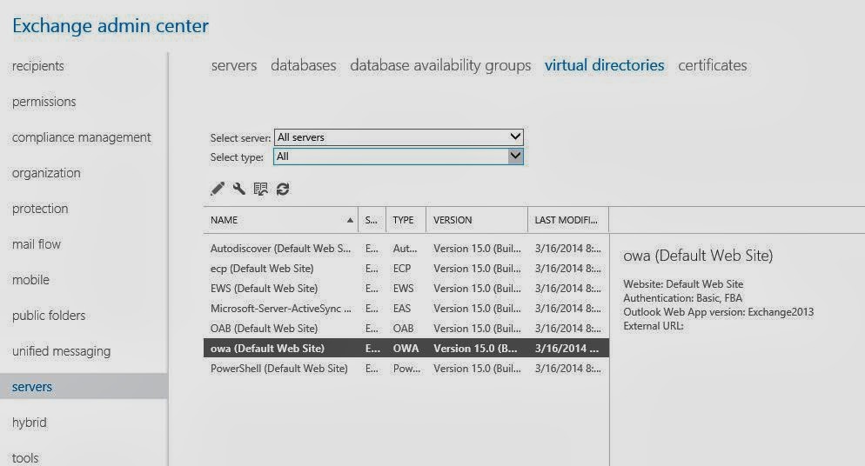865x466 pixels.
Task: Click the reset virtual directory icon
Action: (260, 189)
